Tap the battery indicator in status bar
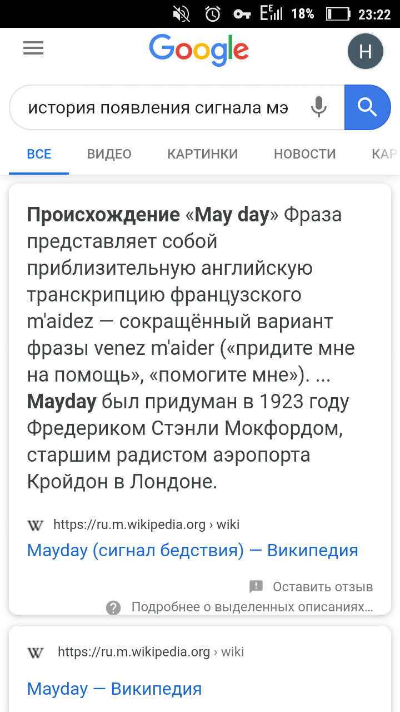 coord(338,14)
